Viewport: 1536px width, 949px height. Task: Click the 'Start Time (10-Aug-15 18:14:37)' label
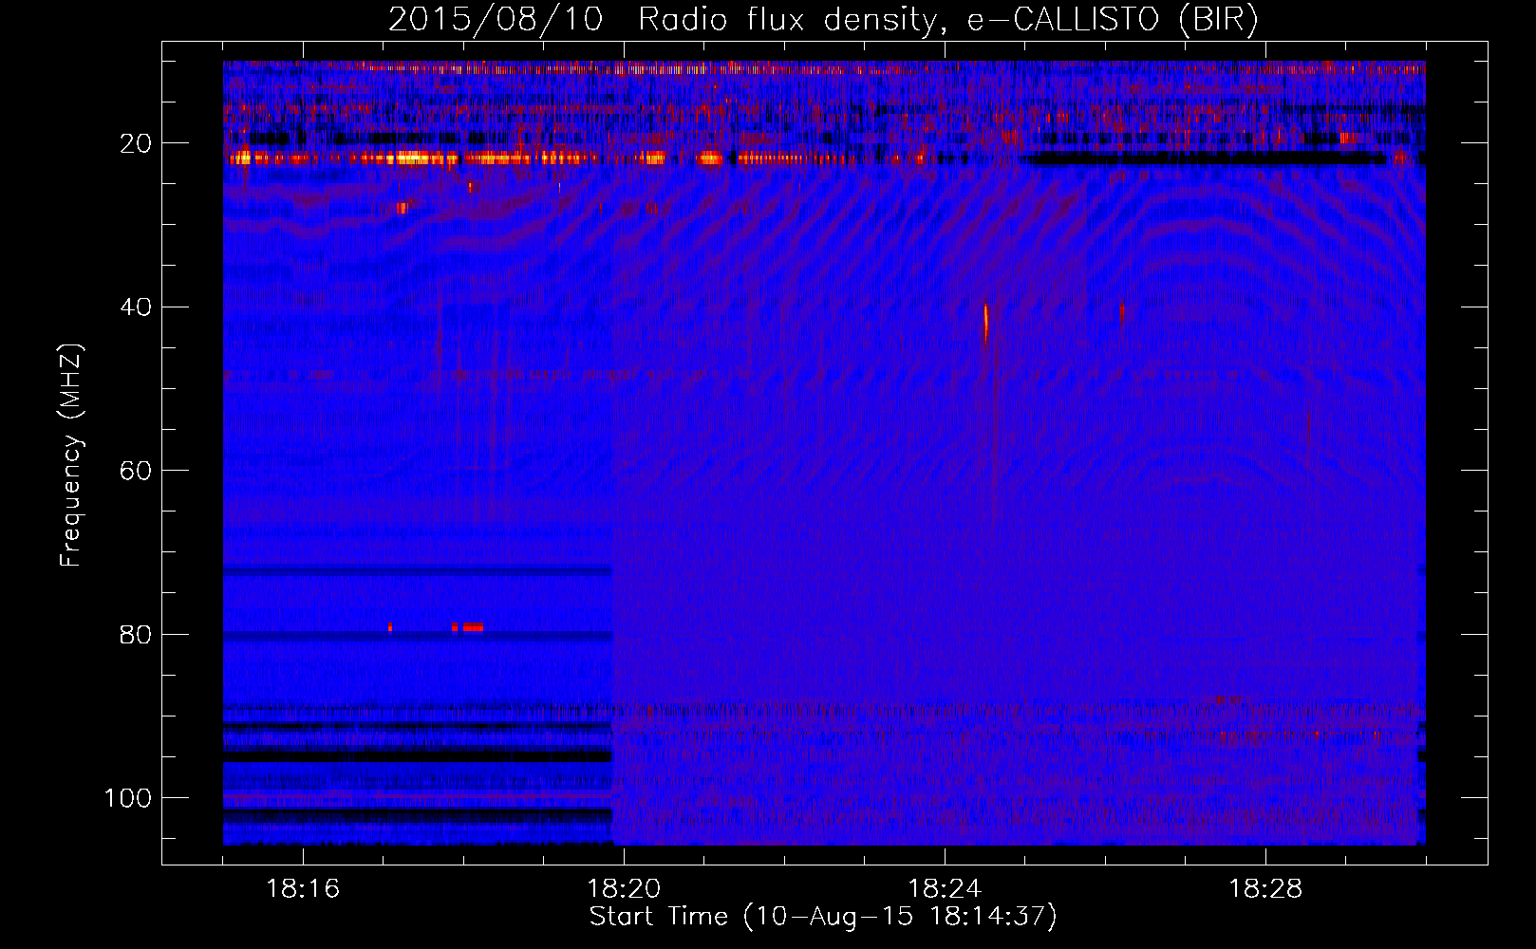click(x=823, y=917)
